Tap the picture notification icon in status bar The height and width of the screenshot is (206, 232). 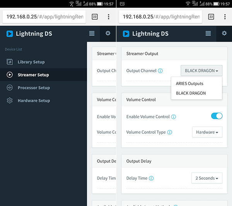[x=122, y=4]
